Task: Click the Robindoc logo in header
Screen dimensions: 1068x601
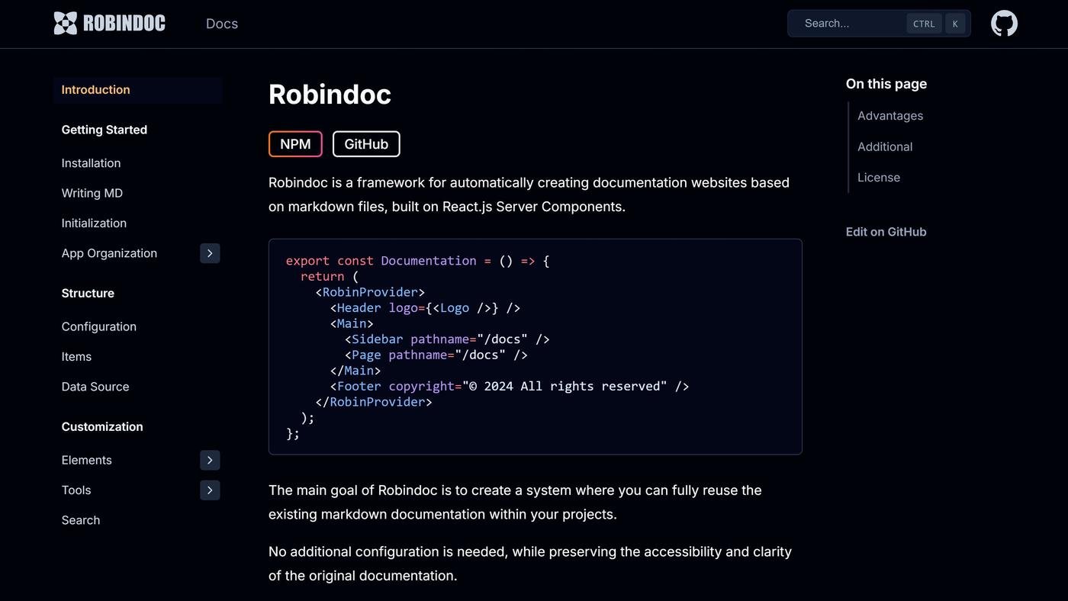Action: click(109, 24)
